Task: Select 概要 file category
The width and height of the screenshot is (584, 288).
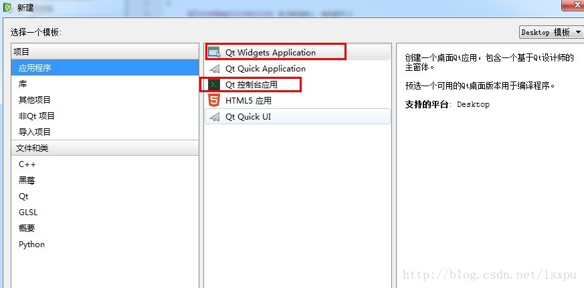Action: [105, 229]
